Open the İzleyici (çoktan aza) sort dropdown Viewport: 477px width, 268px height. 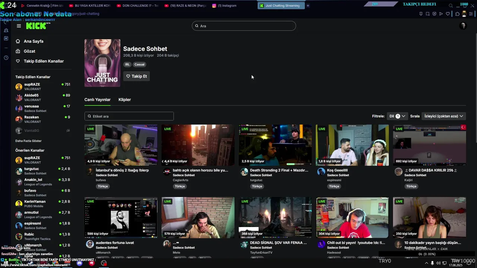(x=443, y=116)
